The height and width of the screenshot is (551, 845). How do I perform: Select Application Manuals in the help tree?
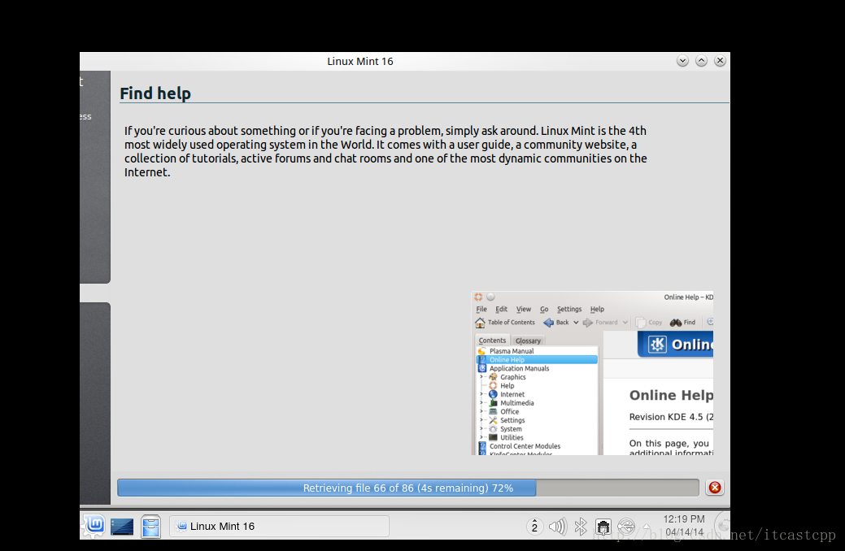click(x=519, y=368)
